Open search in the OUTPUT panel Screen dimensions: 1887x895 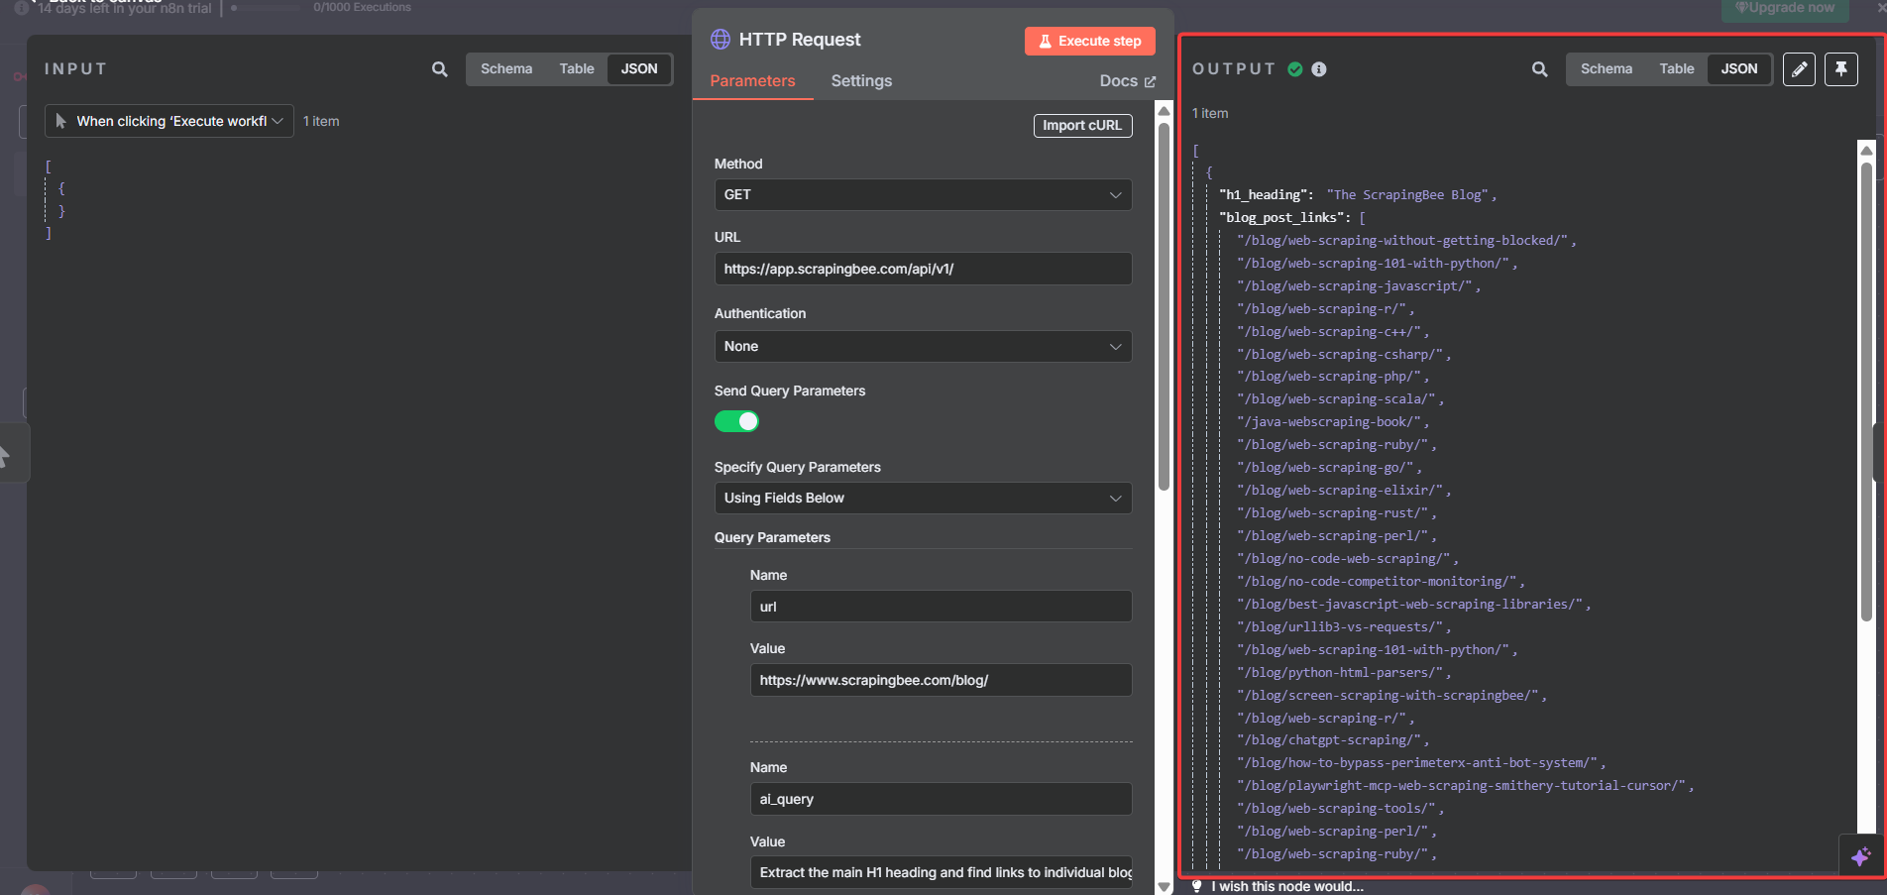tap(1539, 69)
